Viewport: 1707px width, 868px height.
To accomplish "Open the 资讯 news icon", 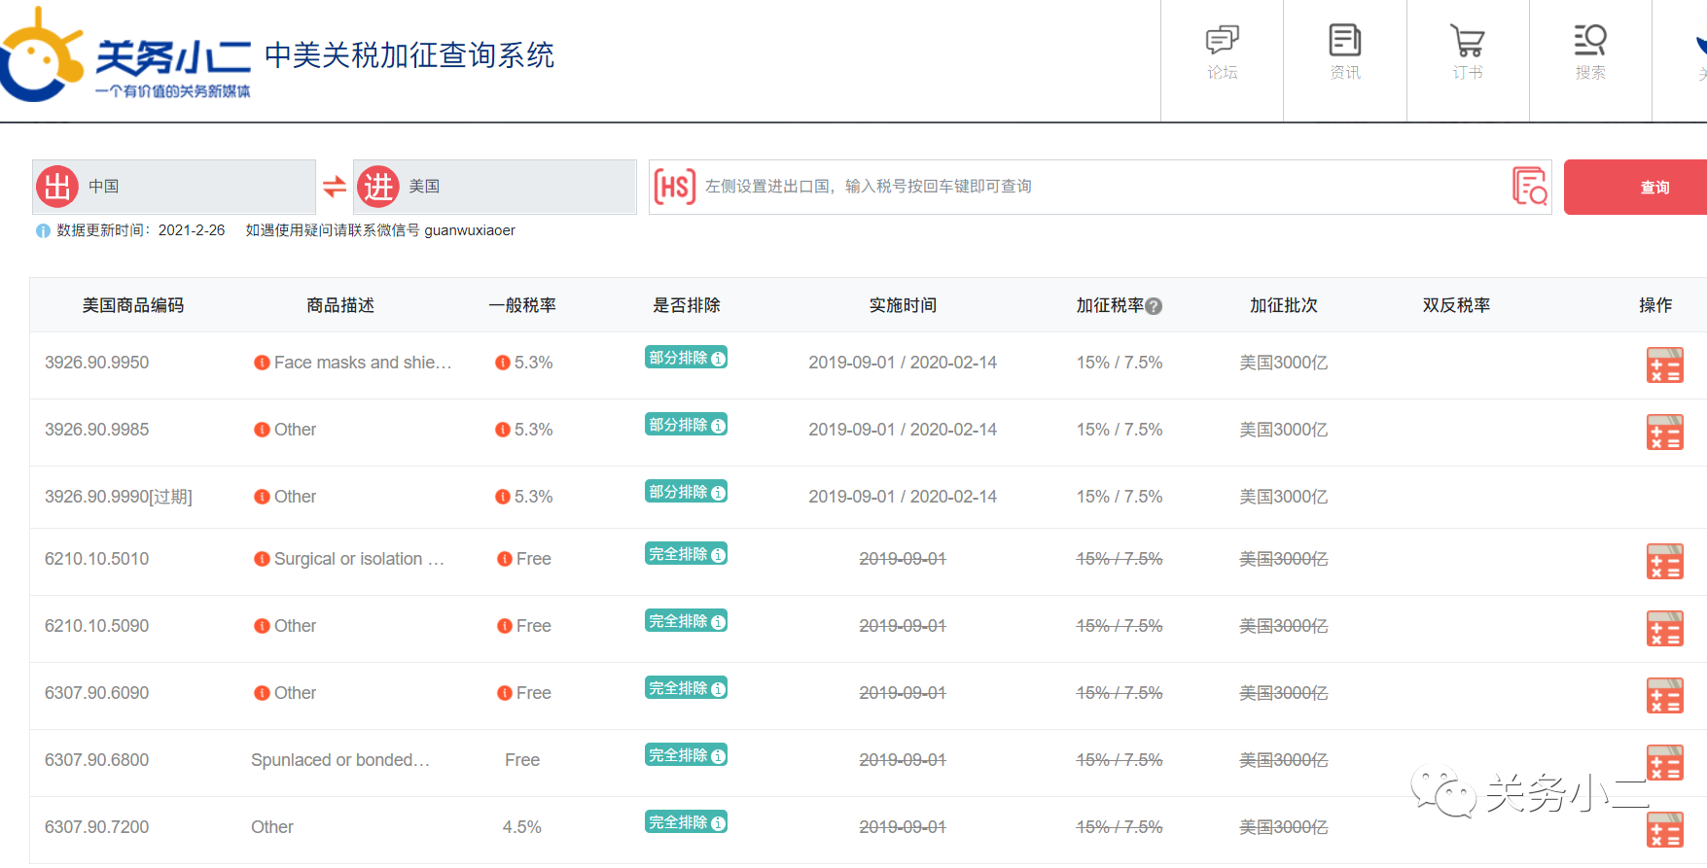I will point(1345,52).
